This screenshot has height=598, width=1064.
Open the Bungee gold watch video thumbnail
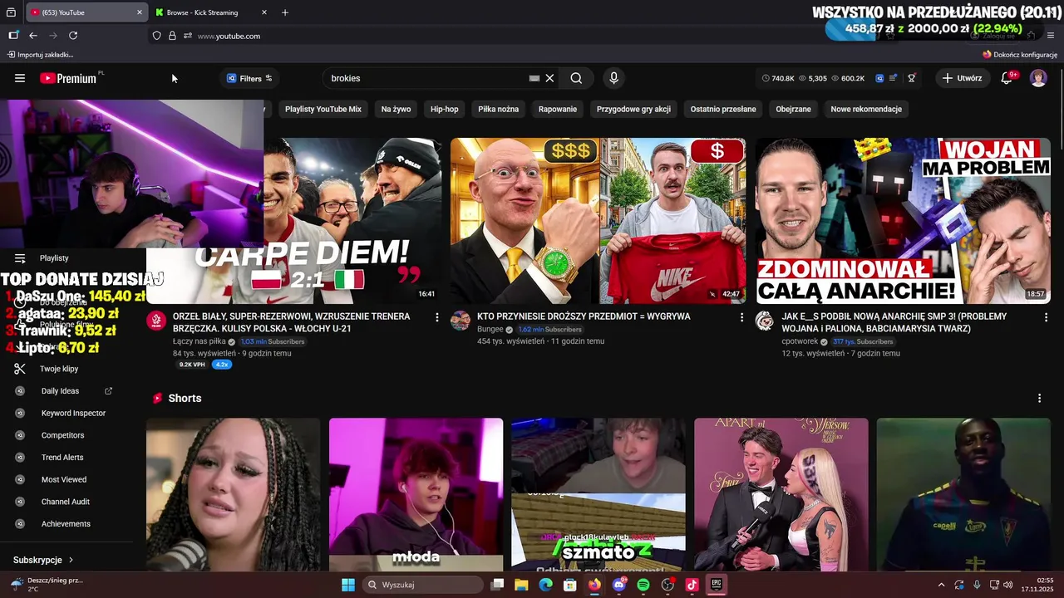click(x=598, y=221)
